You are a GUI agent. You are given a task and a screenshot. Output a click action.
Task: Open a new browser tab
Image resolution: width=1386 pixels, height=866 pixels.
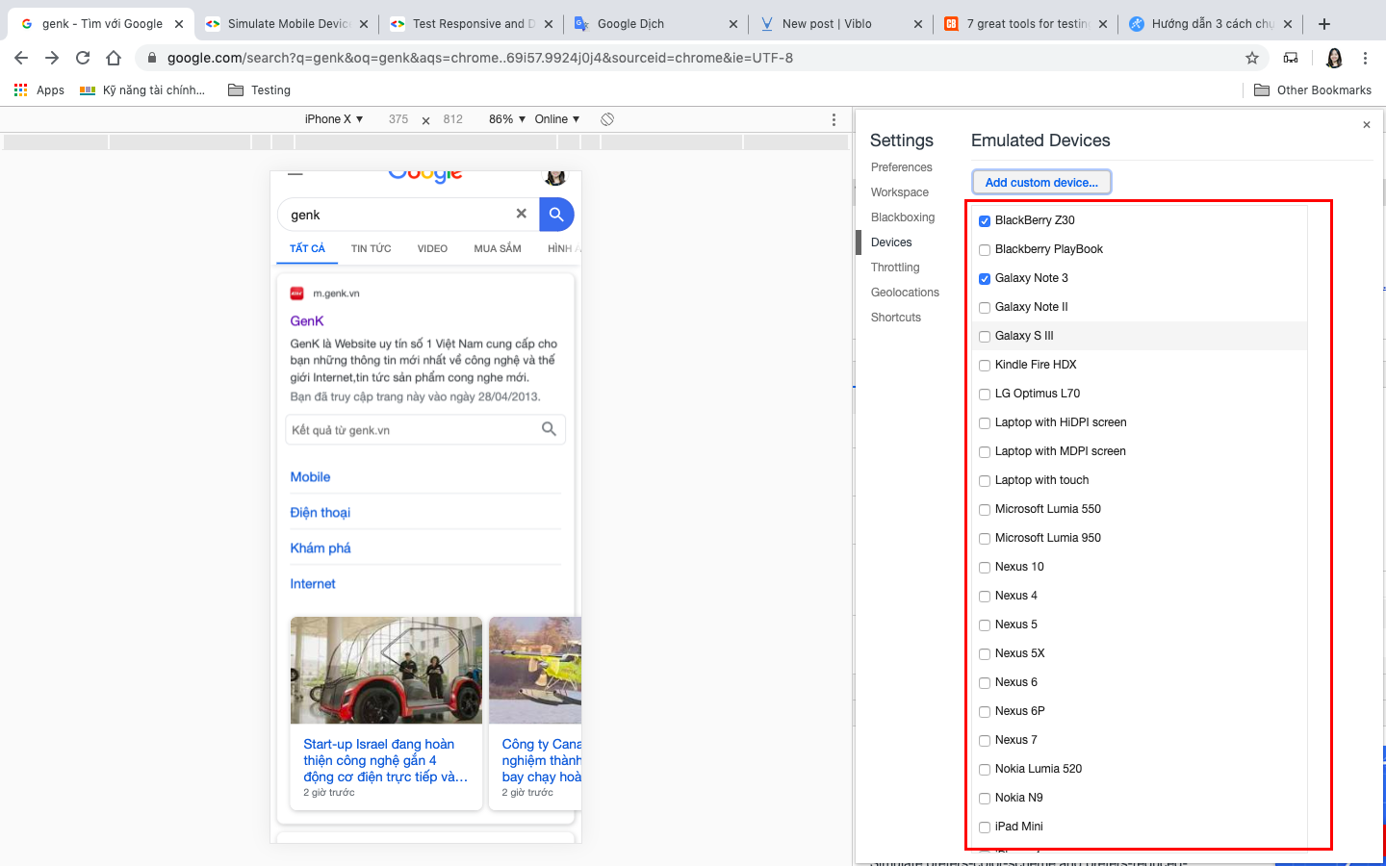point(1324,24)
